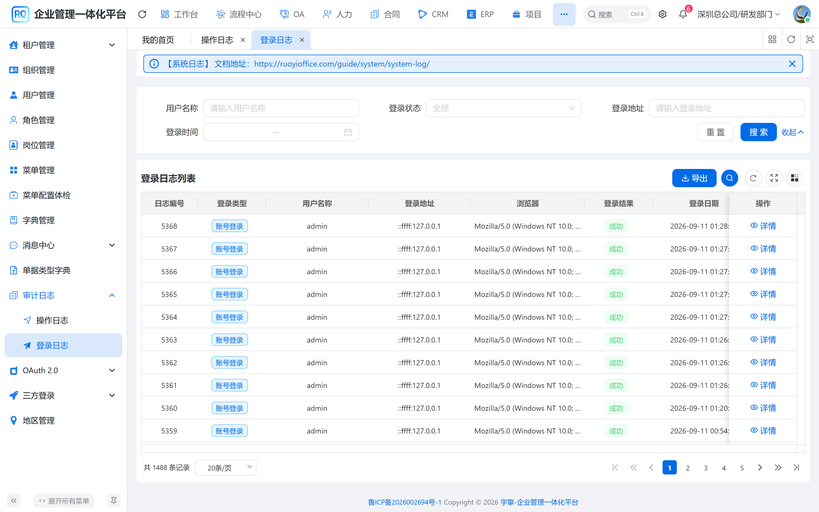Expand the 消息中心 sidebar menu
Viewport: 819px width, 512px height.
tap(63, 245)
